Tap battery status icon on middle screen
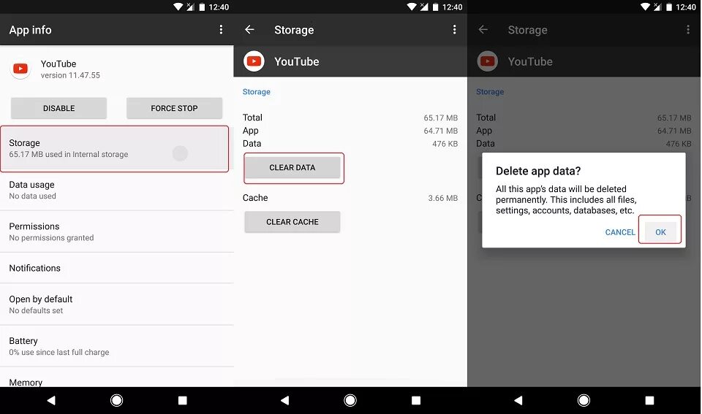The height and width of the screenshot is (414, 702). coord(436,7)
